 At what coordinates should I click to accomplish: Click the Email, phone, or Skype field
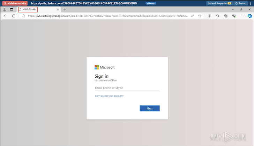(127, 88)
